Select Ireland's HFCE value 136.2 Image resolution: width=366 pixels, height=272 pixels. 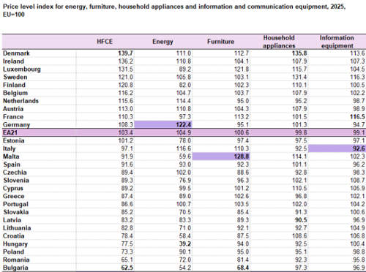pyautogui.click(x=125, y=61)
